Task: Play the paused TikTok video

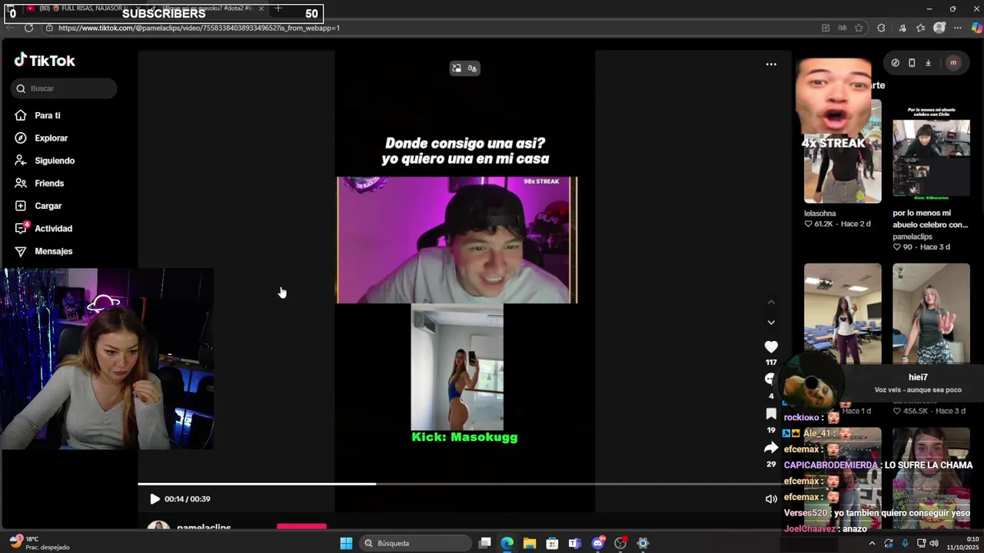Action: point(155,498)
